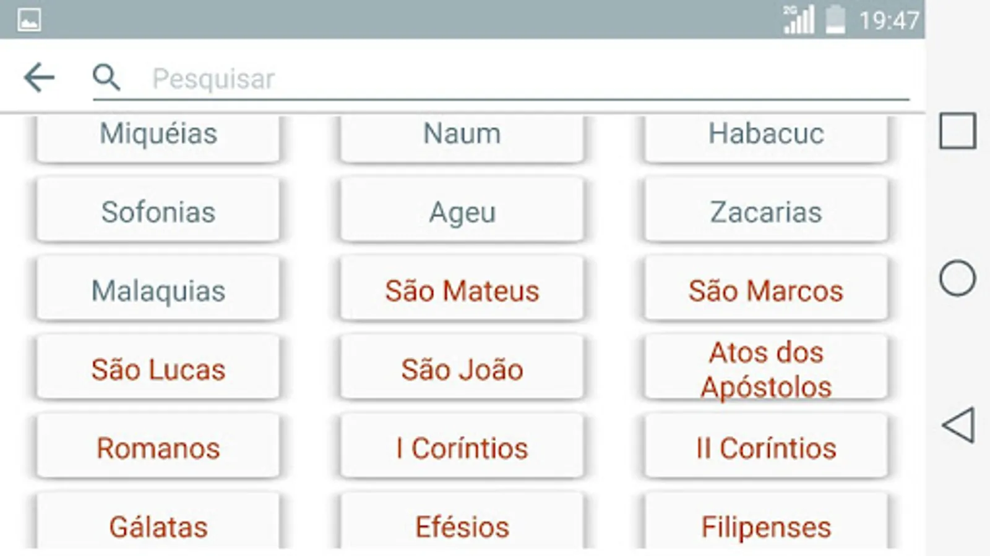990x556 pixels.
Task: Open Malaquias
Action: coord(158,290)
